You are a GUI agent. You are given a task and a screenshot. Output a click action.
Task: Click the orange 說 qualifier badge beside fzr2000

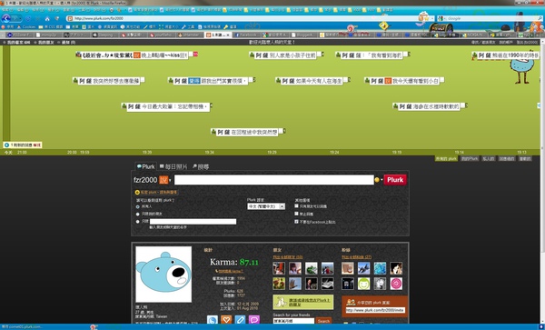[x=163, y=180]
